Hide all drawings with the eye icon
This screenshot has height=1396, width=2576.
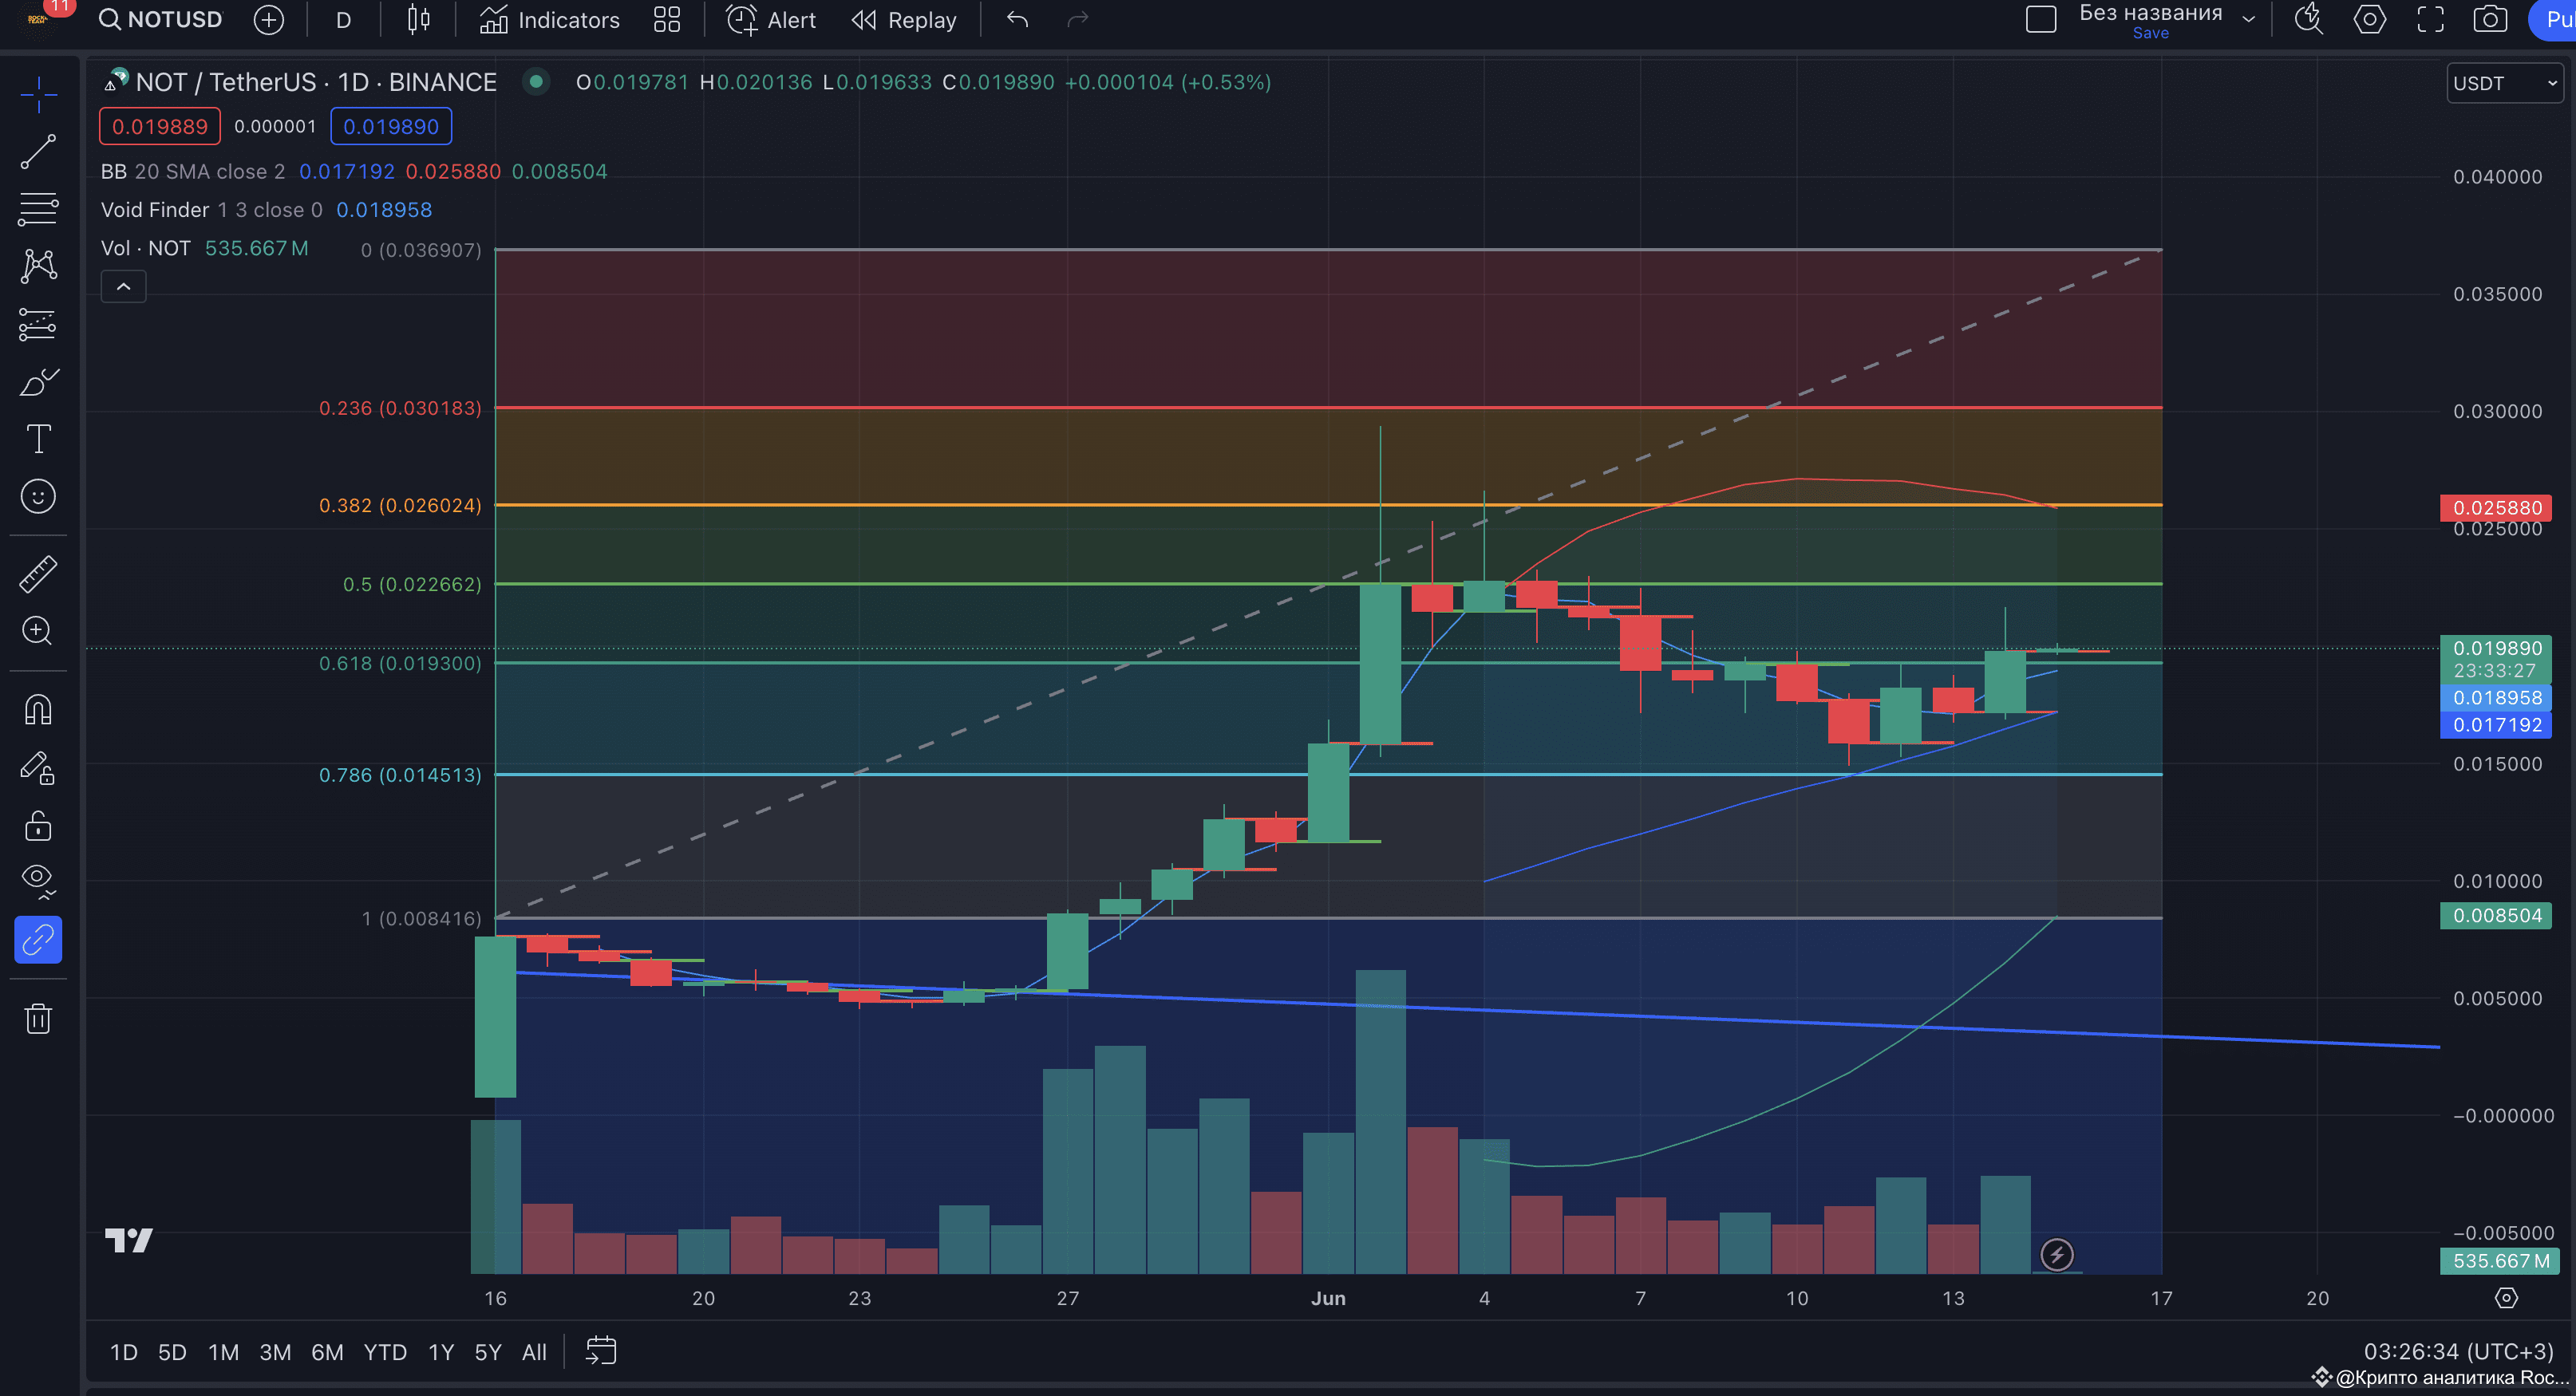tap(38, 879)
